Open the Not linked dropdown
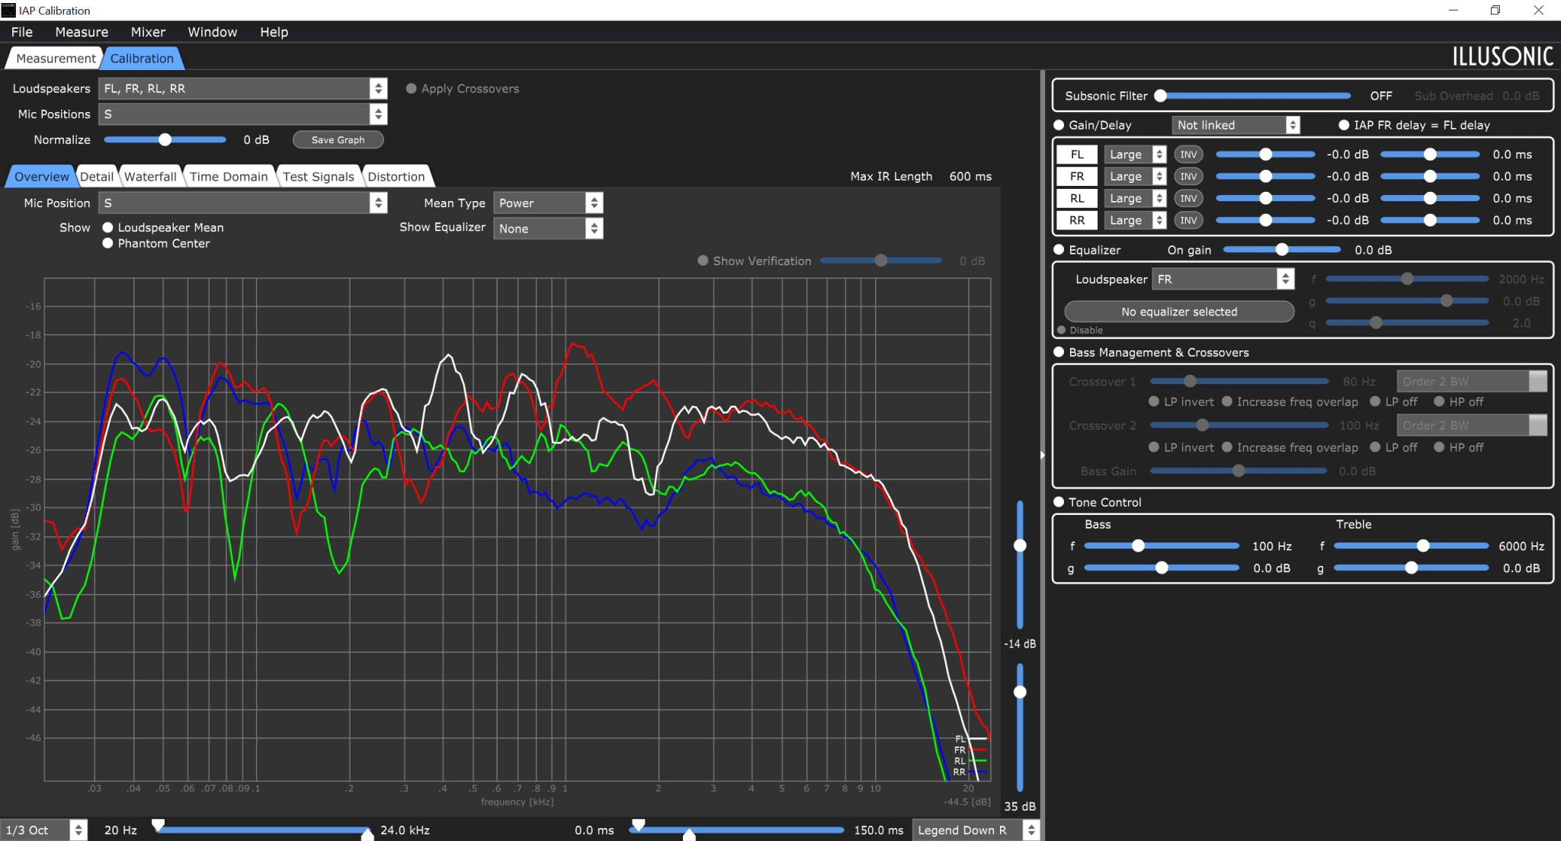The height and width of the screenshot is (841, 1561). click(1236, 126)
